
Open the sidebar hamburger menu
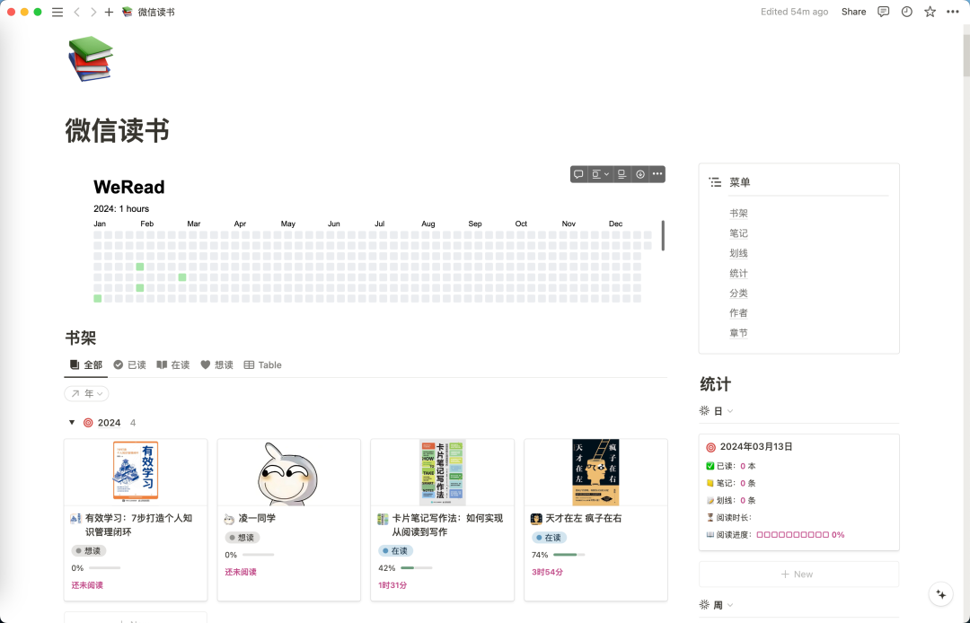[57, 12]
